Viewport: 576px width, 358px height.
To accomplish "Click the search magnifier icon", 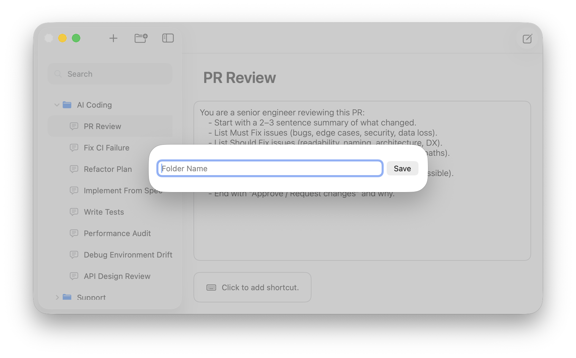I will 58,74.
